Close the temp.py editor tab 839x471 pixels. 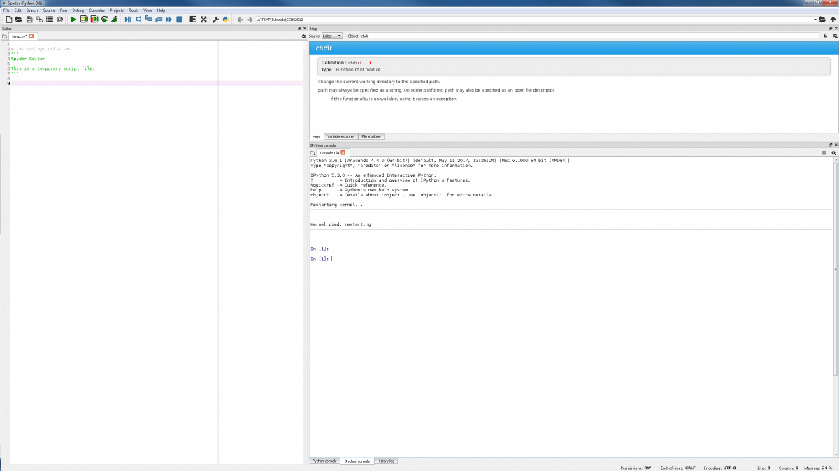(x=31, y=36)
